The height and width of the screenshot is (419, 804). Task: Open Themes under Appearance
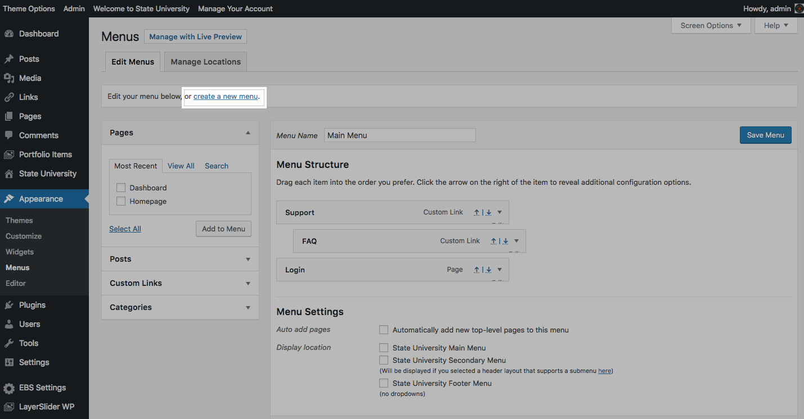tap(19, 220)
